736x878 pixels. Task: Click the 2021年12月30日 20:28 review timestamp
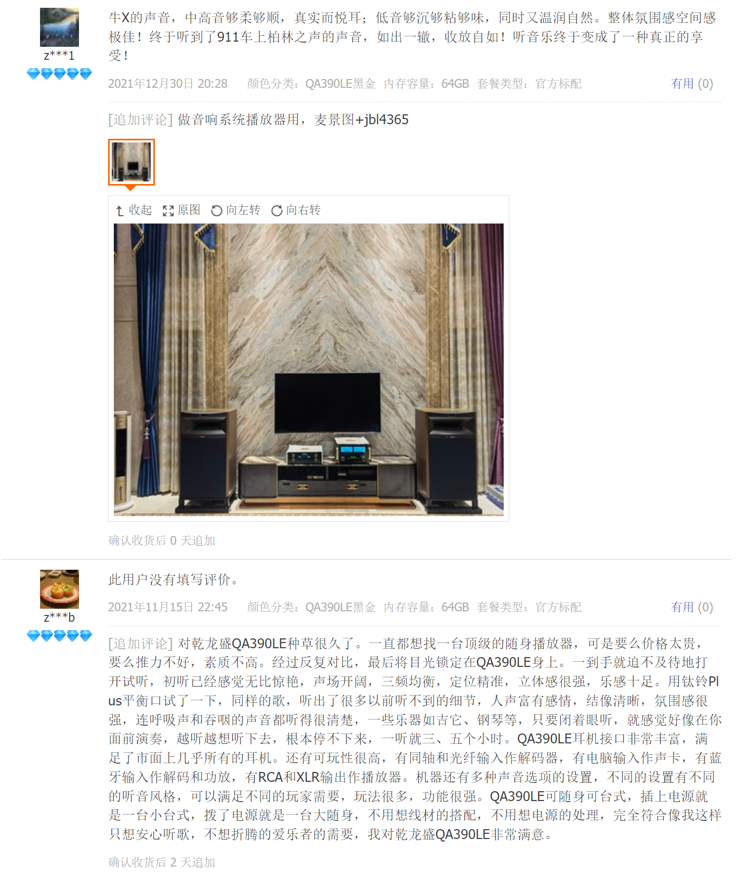point(168,84)
